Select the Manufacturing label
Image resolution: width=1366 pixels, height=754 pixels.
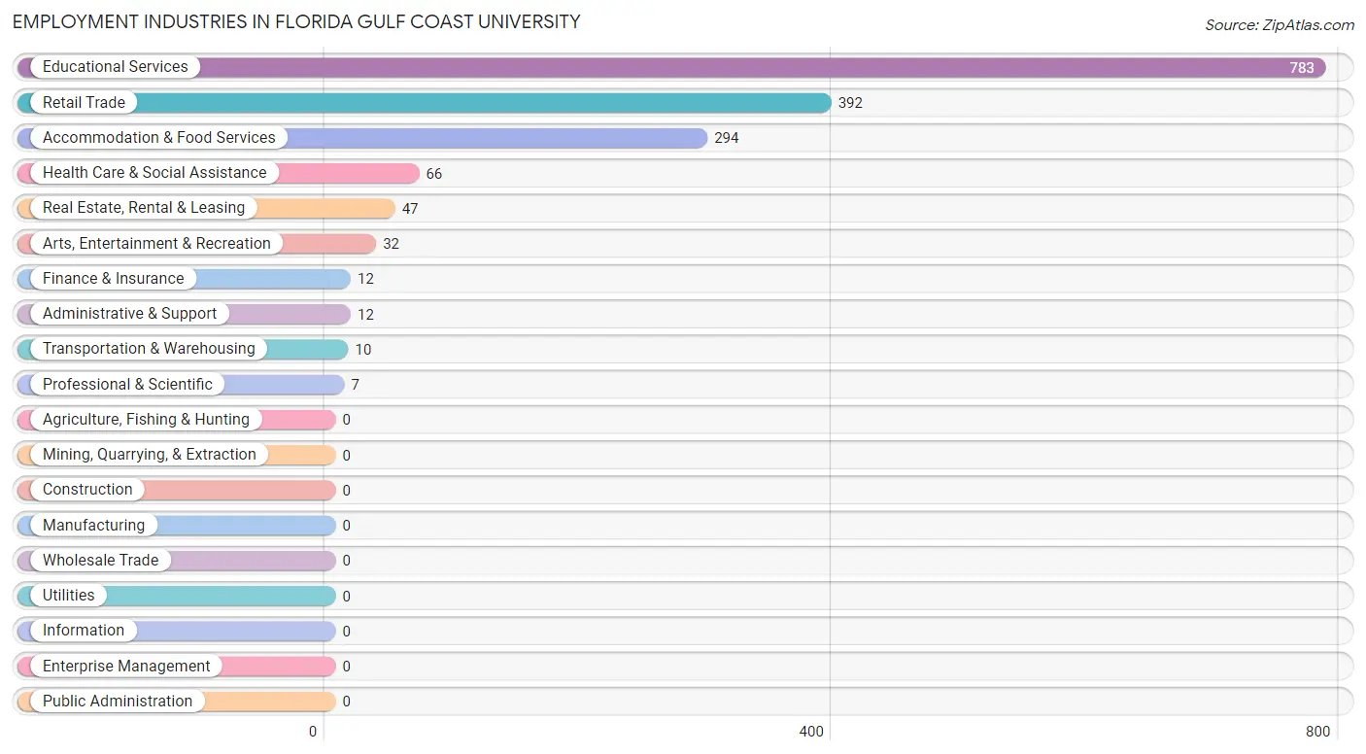93,525
